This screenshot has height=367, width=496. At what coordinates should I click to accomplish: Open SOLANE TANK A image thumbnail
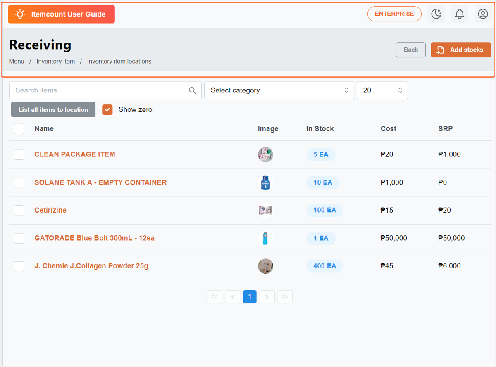click(265, 182)
